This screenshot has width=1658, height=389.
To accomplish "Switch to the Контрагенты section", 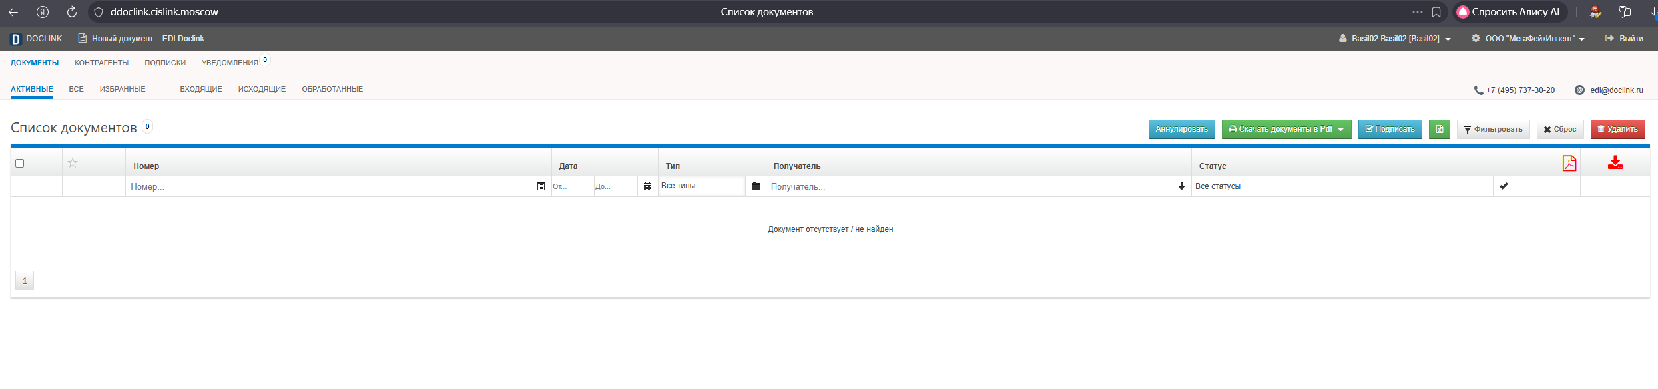I will click(x=101, y=63).
